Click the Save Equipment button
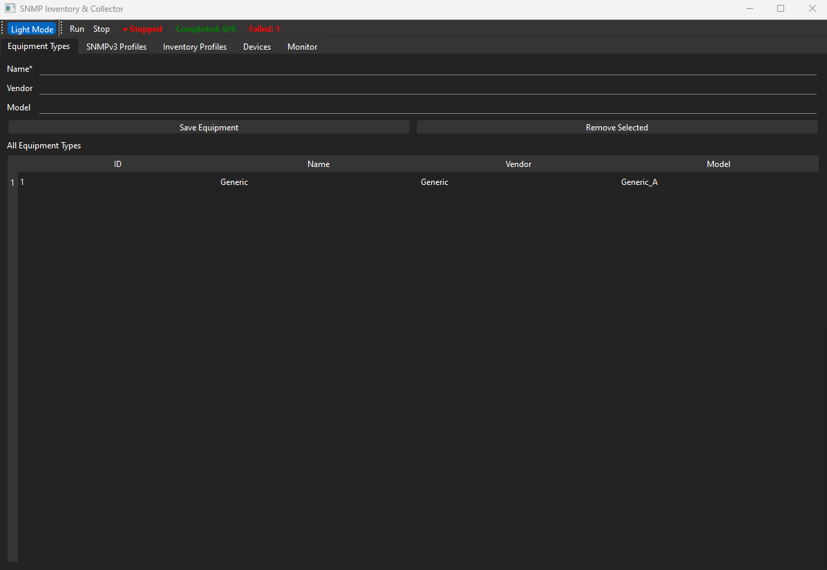 [208, 127]
